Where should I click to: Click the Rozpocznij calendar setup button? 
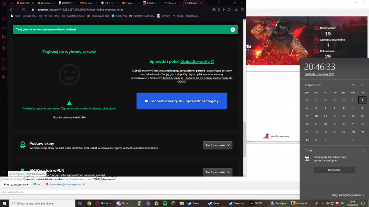pos(334,170)
